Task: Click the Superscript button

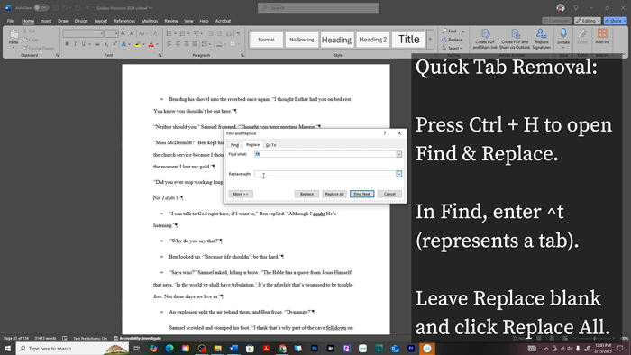Action: coord(114,44)
